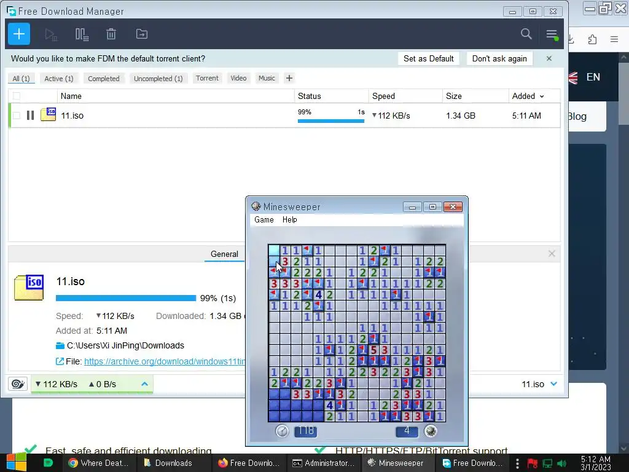Image resolution: width=629 pixels, height=472 pixels.
Task: Open the Downloads folder path
Action: [x=125, y=345]
